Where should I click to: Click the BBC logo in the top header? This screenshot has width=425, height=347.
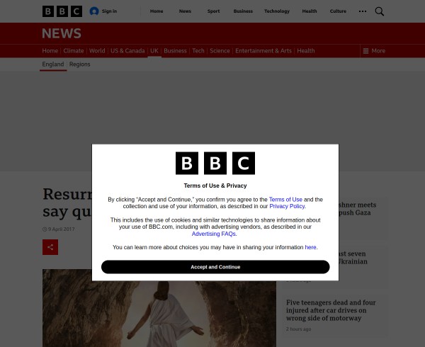pos(62,11)
